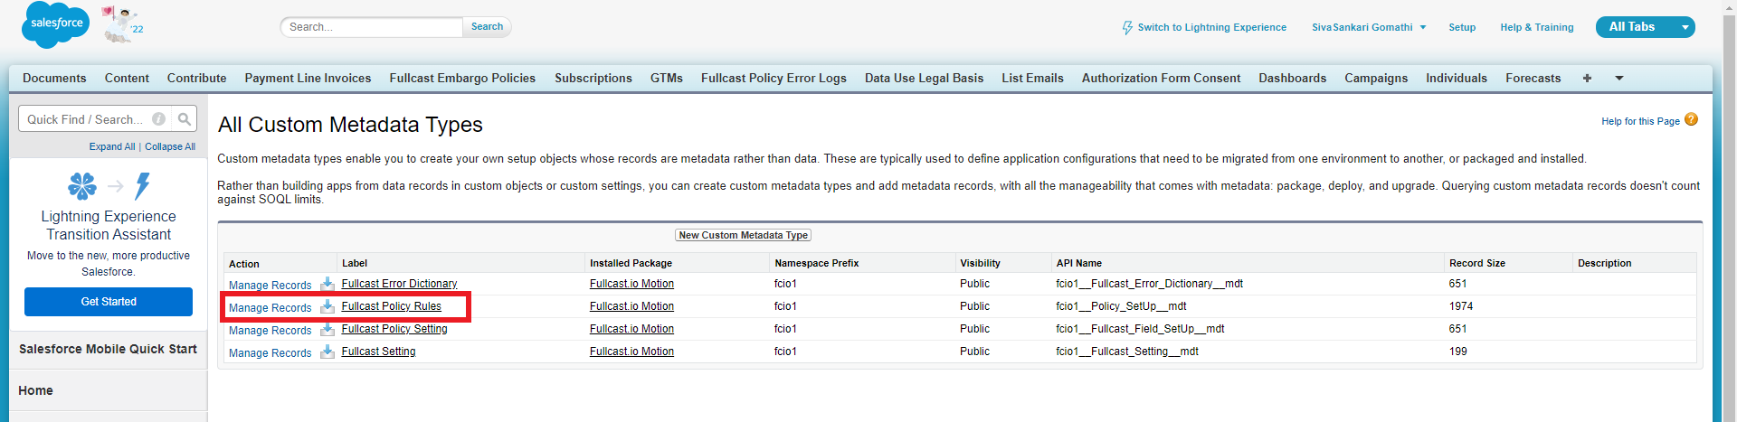Open Help & Training link
The height and width of the screenshot is (422, 1737).
[1536, 27]
